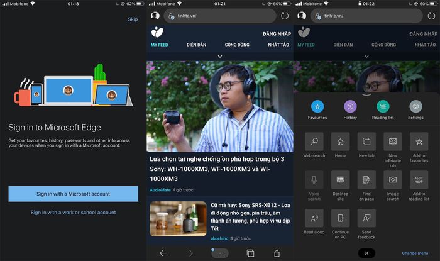440x261 pixels.
Task: Tap Add to favourites icon
Action: point(419,142)
